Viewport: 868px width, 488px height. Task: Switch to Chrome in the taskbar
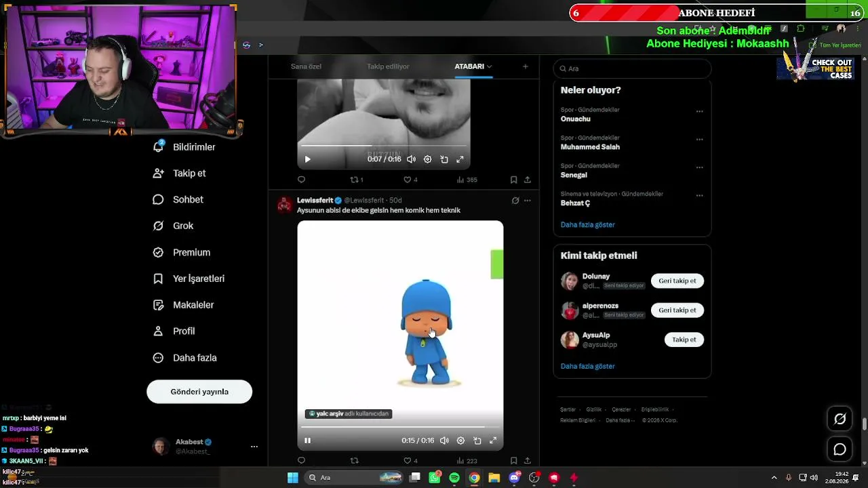(x=474, y=478)
